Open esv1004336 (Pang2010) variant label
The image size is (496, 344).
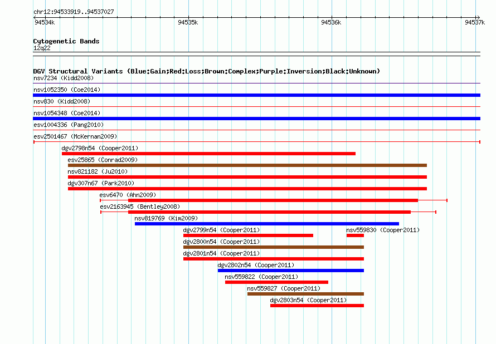click(69, 125)
